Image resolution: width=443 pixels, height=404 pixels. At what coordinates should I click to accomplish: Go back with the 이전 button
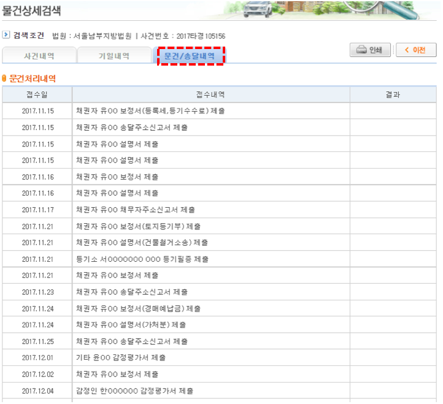tap(416, 50)
